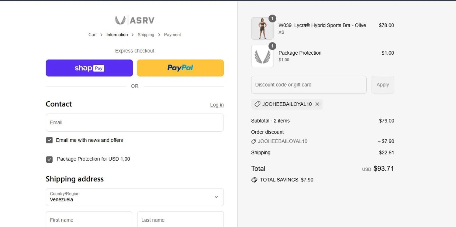Focus the Email input field
The image size is (456, 227).
tap(135, 123)
